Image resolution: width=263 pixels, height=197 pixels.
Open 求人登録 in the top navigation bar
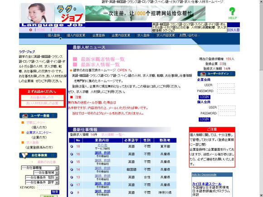(143, 35)
